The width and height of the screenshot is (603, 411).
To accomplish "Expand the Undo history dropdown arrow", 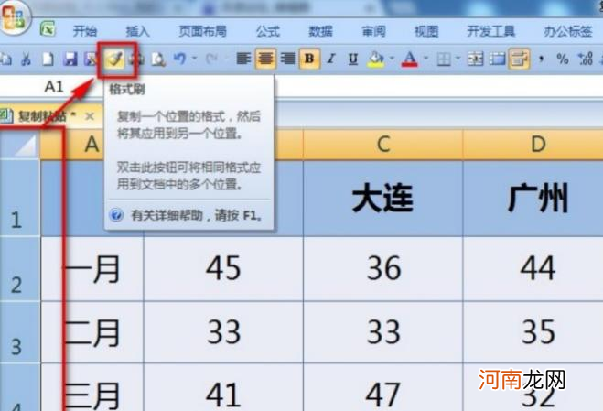I will click(x=194, y=59).
